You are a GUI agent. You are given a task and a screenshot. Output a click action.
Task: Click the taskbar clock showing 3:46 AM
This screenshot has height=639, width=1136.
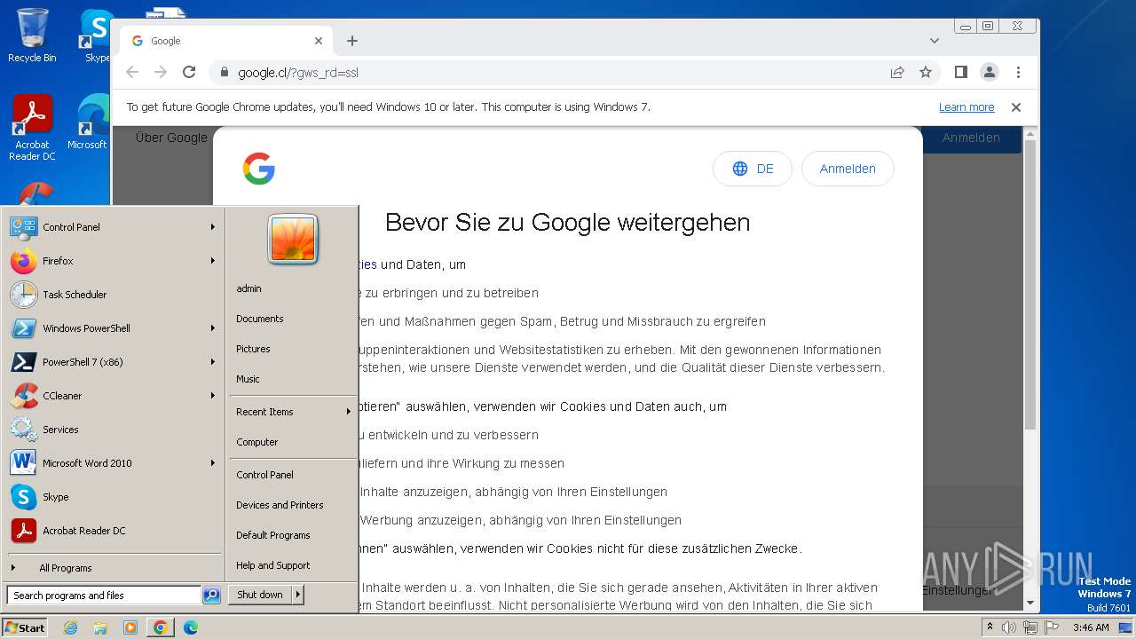1091,627
